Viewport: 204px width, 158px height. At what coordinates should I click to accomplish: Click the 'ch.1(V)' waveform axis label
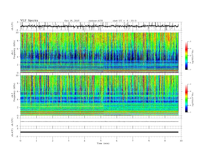pos(12,26)
